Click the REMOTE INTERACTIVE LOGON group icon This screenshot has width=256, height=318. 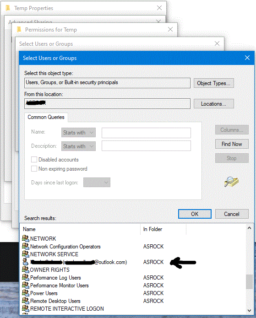(25, 308)
